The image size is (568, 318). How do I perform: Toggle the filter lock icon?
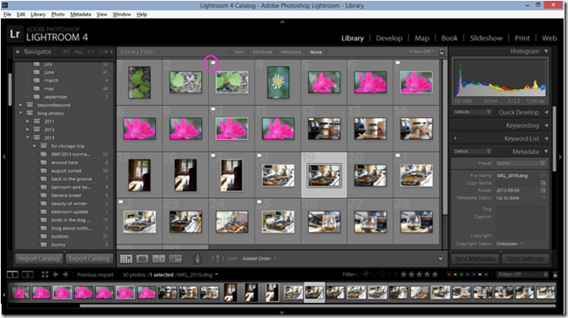442,52
